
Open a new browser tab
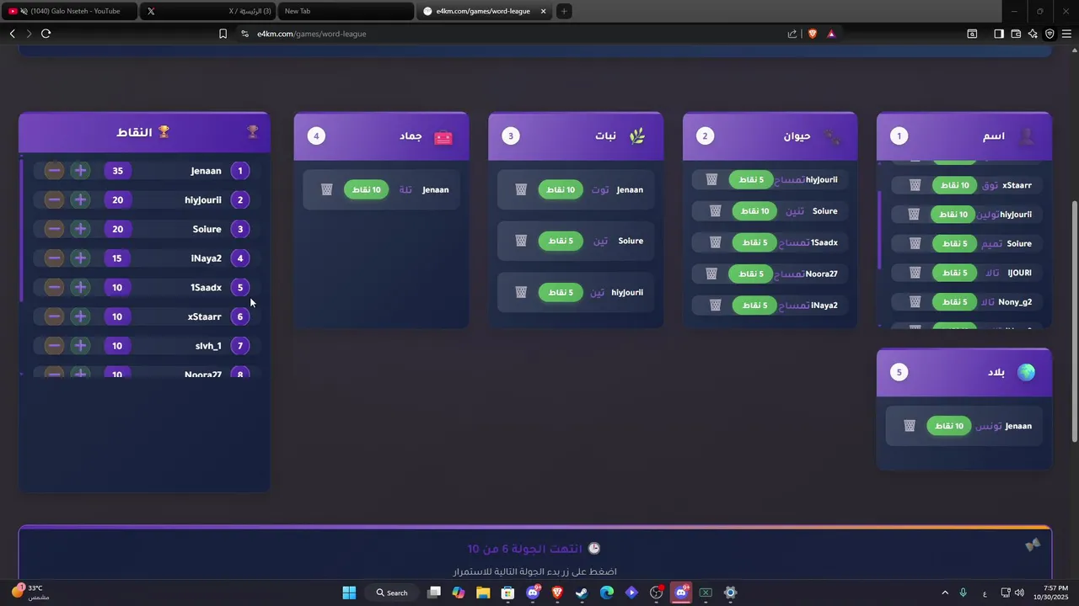(564, 11)
